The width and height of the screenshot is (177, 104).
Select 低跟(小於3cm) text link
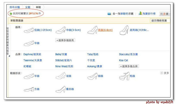pos(43,30)
